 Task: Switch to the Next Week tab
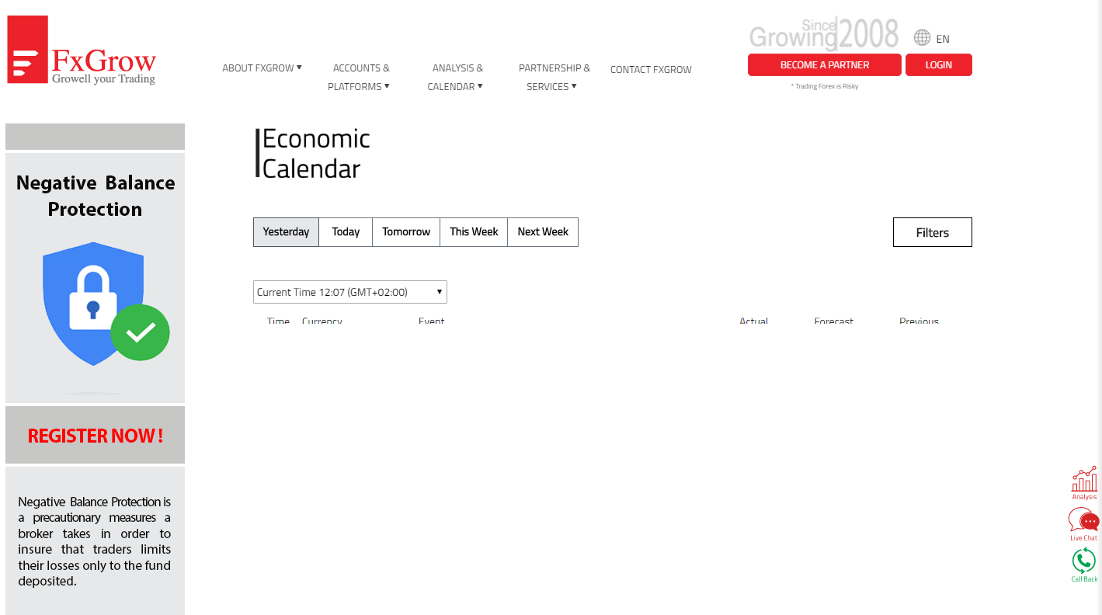tap(542, 231)
